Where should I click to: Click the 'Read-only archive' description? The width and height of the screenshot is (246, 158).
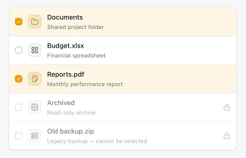tap(71, 113)
